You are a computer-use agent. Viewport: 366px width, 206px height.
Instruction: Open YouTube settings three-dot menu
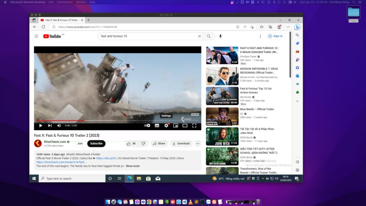(260, 36)
